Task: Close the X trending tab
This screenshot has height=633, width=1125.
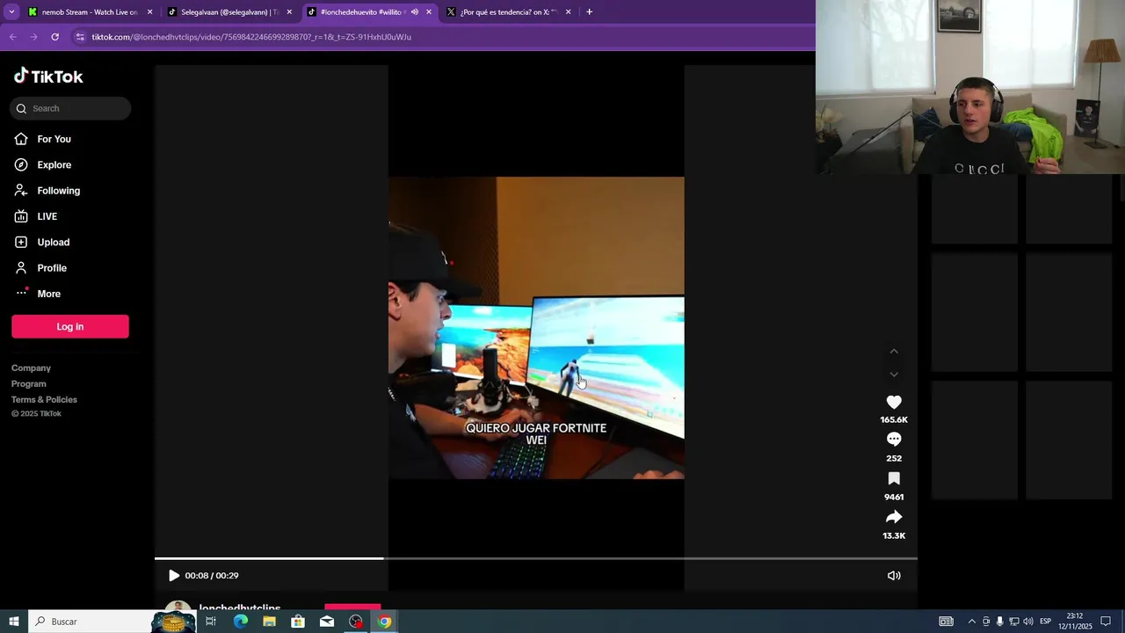Action: click(568, 12)
